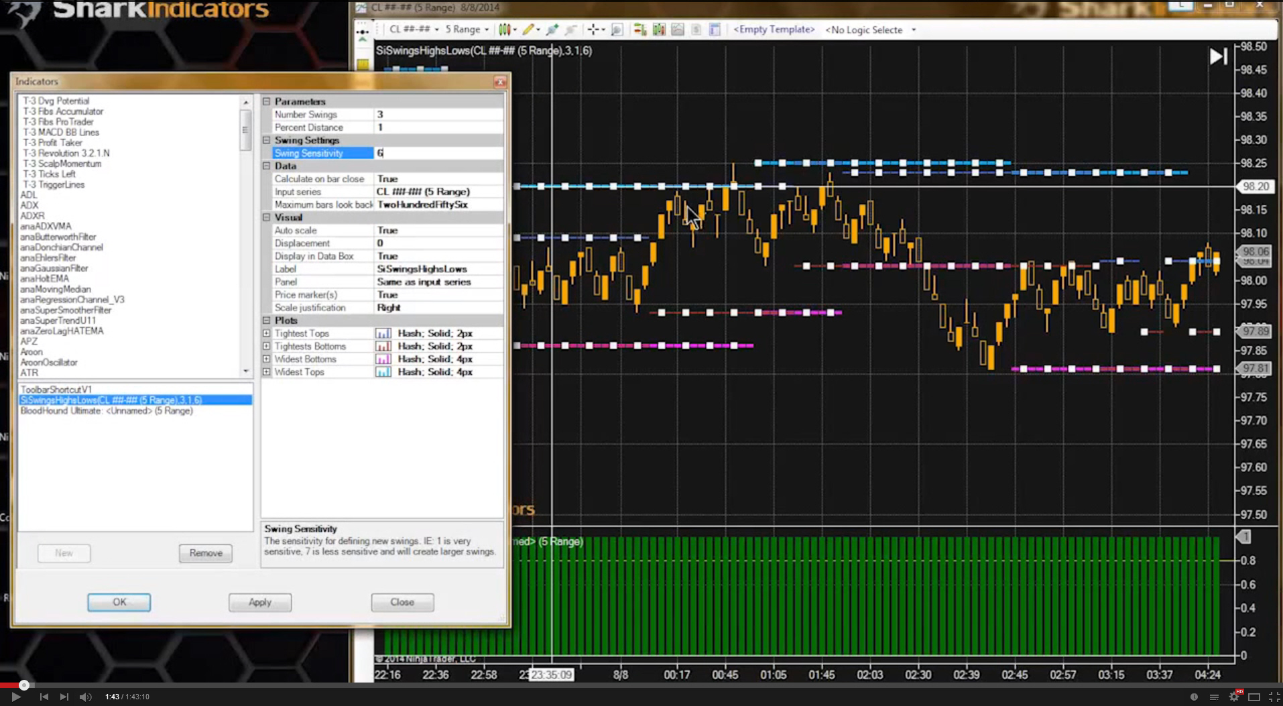
Task: Toggle the Price marker(s) value
Action: [438, 294]
